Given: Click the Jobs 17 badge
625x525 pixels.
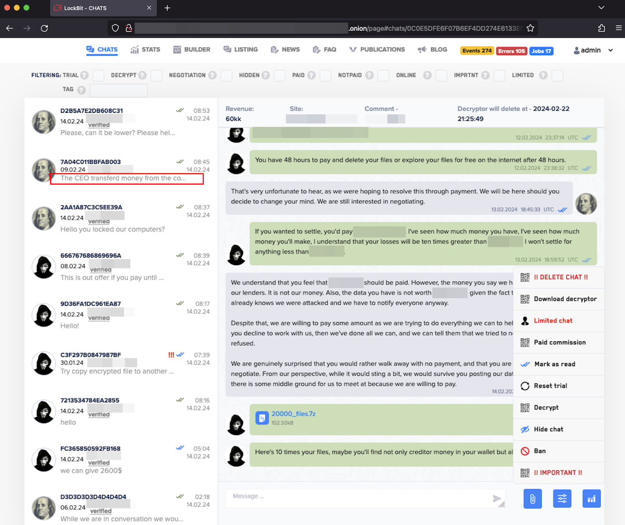Looking at the screenshot, I should pyautogui.click(x=541, y=51).
